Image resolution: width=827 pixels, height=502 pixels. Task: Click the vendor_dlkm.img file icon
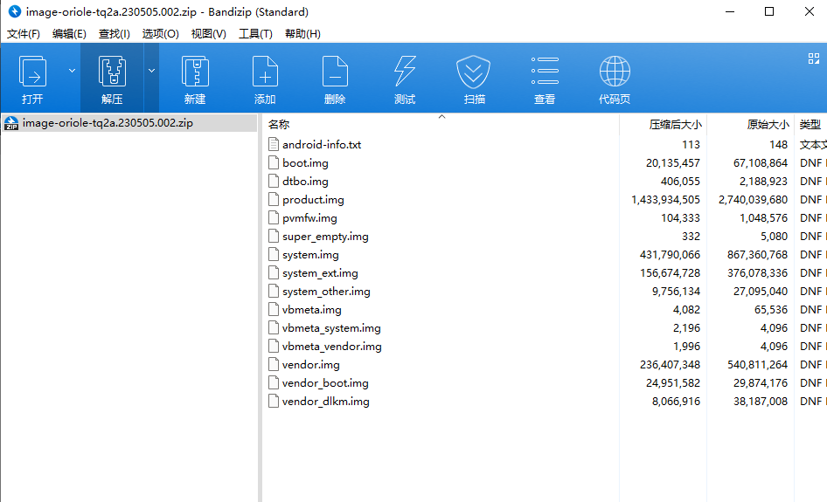pyautogui.click(x=274, y=401)
